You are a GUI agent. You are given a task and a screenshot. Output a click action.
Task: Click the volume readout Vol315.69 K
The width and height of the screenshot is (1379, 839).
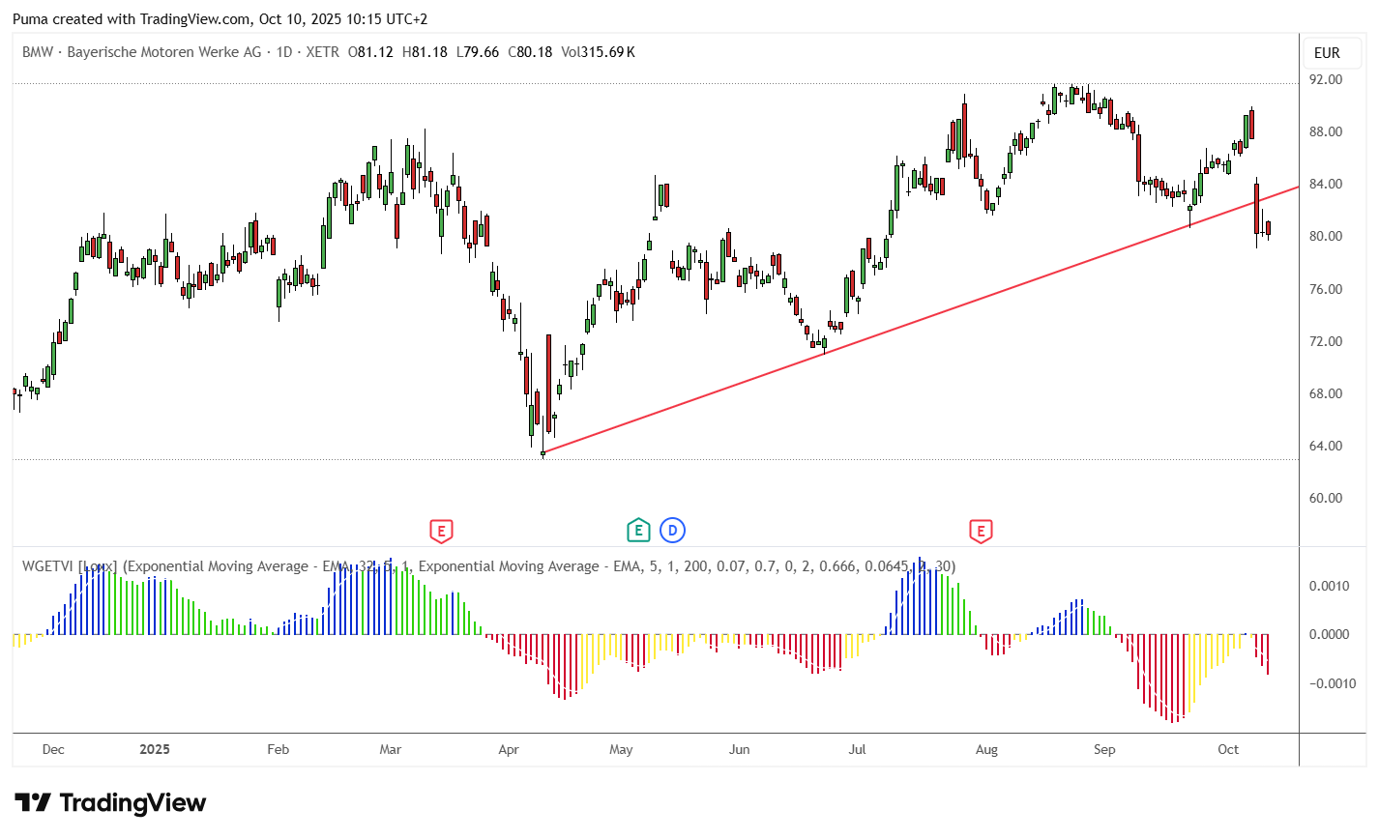[598, 52]
